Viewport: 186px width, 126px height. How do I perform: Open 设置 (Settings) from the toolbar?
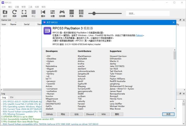click(x=52, y=13)
